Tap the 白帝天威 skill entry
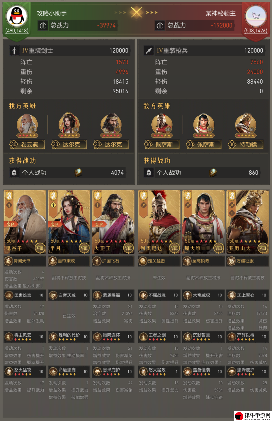 [69, 295]
